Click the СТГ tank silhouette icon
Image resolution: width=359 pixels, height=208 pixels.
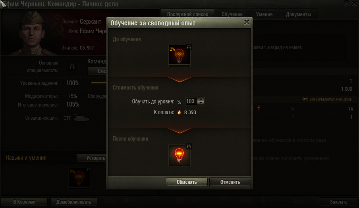(83, 118)
